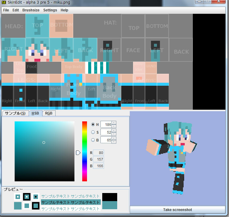
Task: Click the teal-highlighted サンプルテキスト line
Action: tap(71, 203)
